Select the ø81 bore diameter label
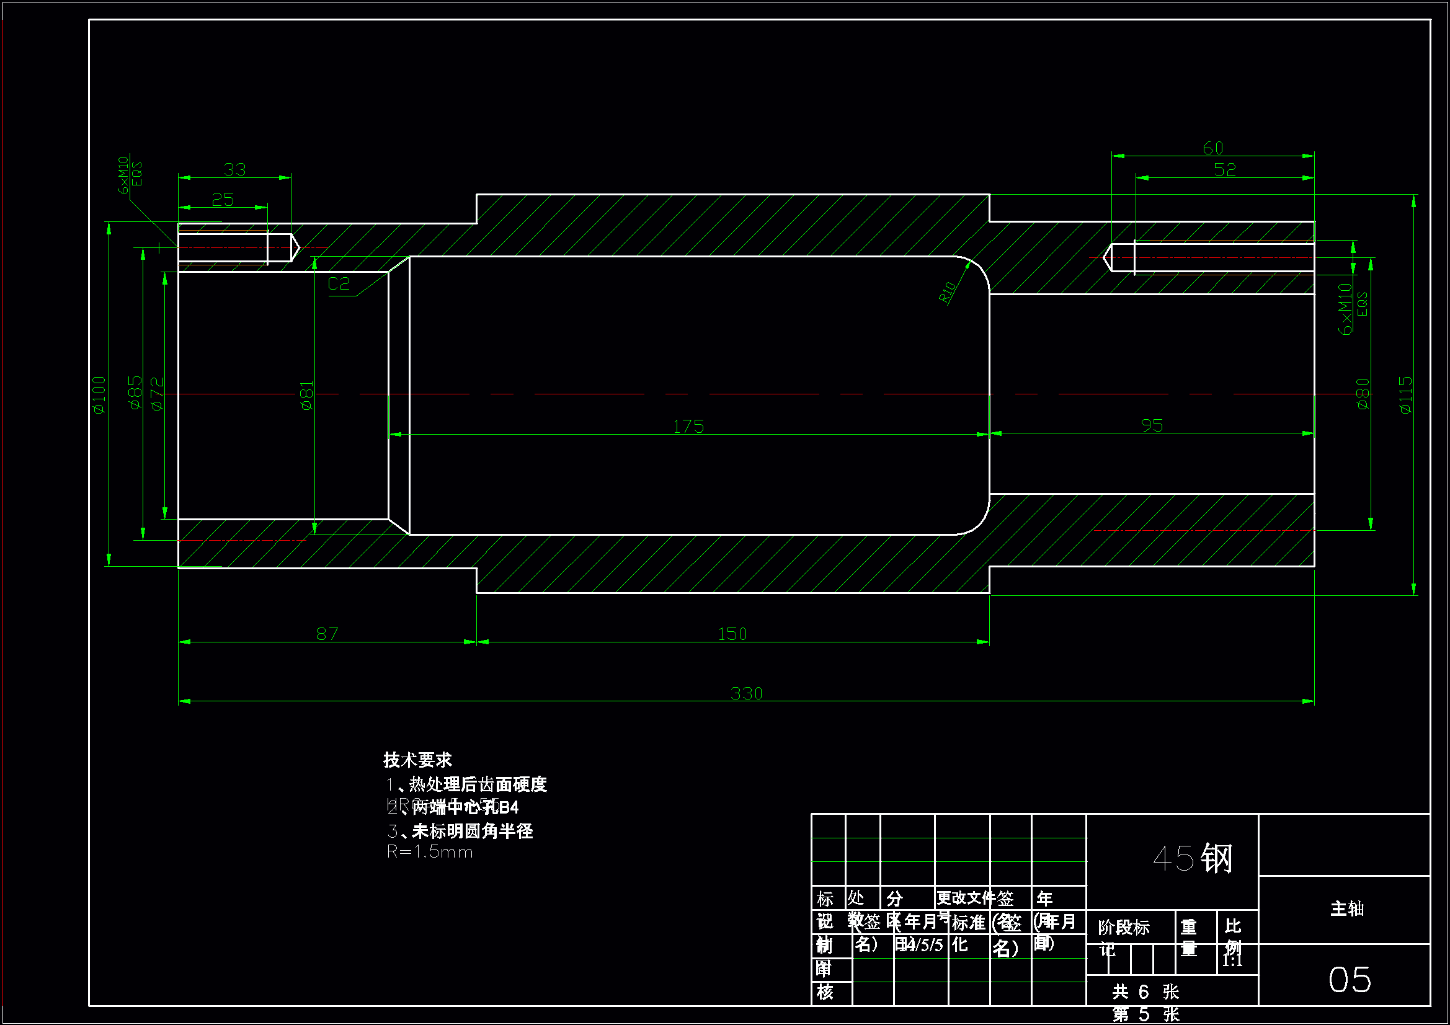The image size is (1450, 1025). 306,396
